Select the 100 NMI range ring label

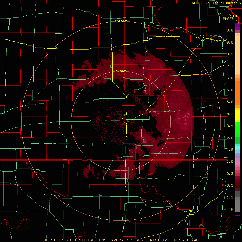point(121,21)
